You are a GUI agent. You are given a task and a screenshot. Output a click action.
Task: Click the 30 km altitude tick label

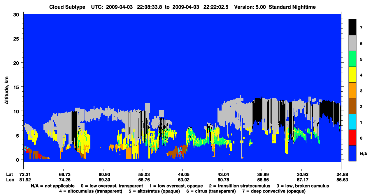tap(17, 14)
